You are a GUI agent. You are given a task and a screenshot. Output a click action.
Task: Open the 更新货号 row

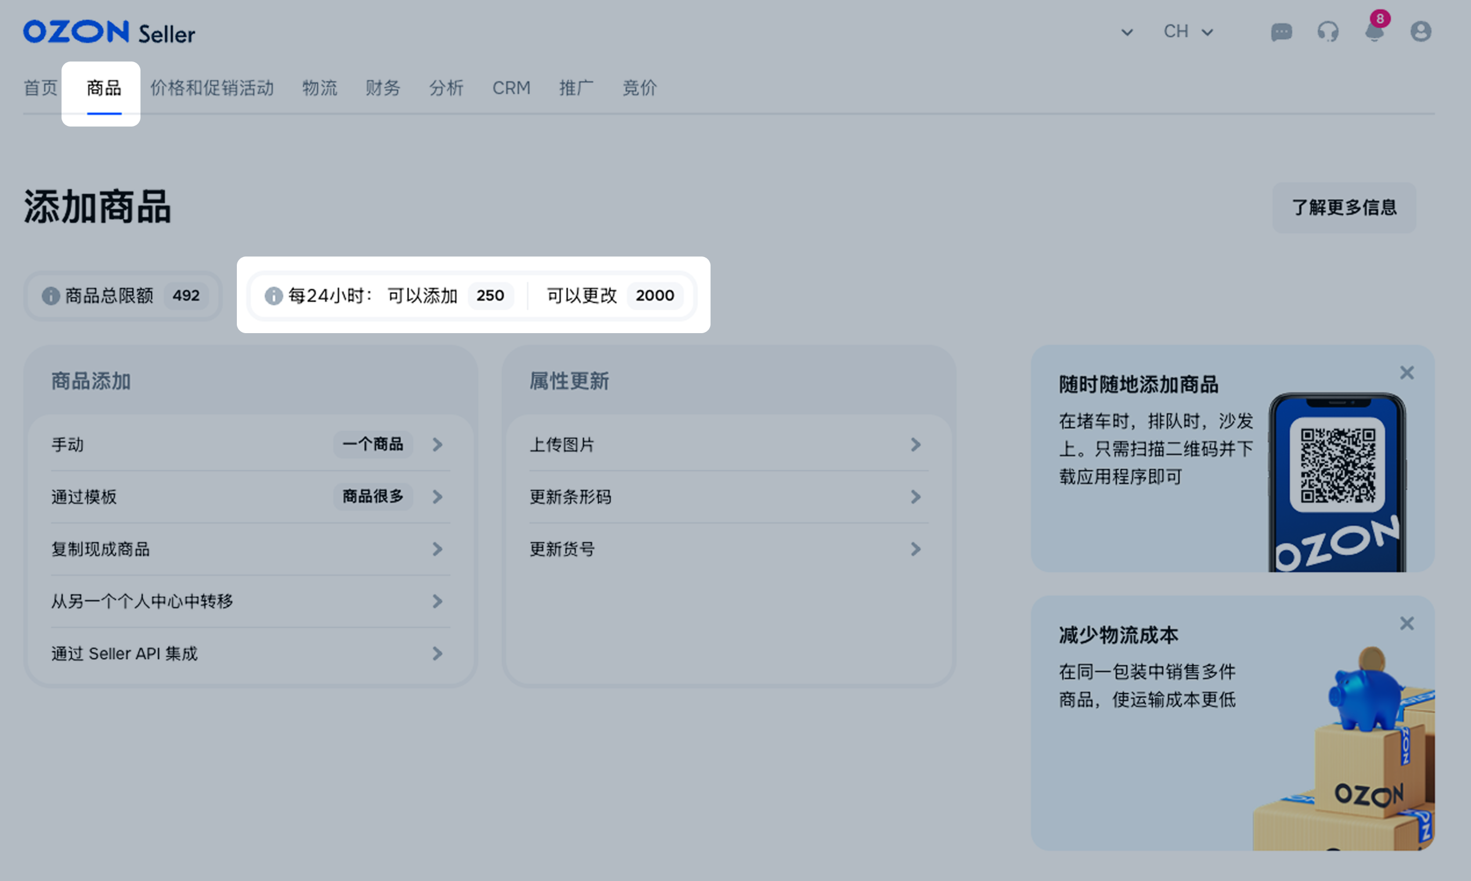(x=729, y=549)
